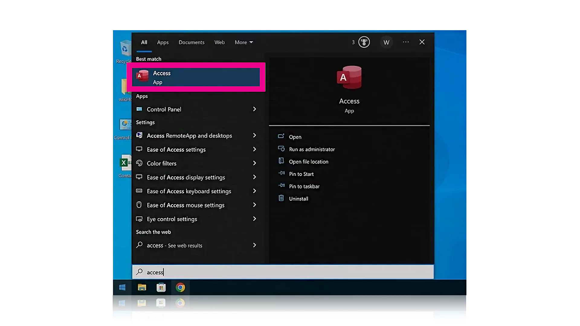Select the access - See web results text
The width and height of the screenshot is (580, 326).
[x=175, y=245]
